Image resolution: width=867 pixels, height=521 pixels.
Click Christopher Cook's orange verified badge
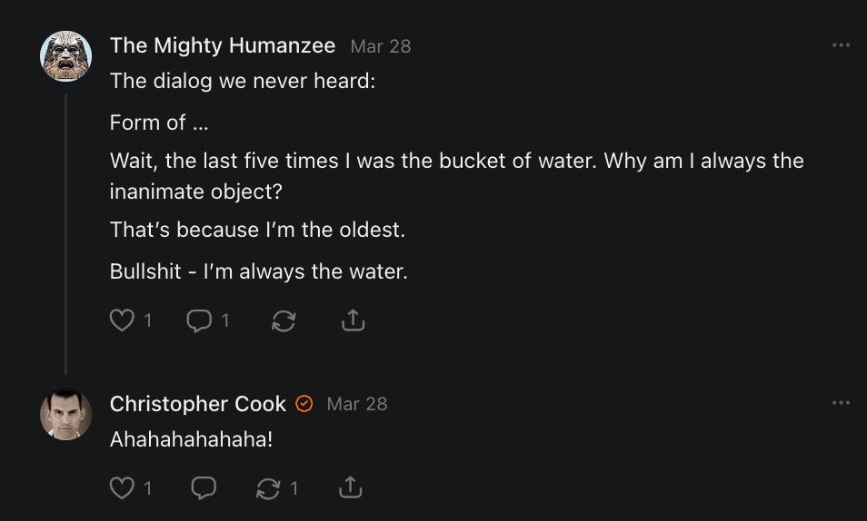pyautogui.click(x=304, y=404)
